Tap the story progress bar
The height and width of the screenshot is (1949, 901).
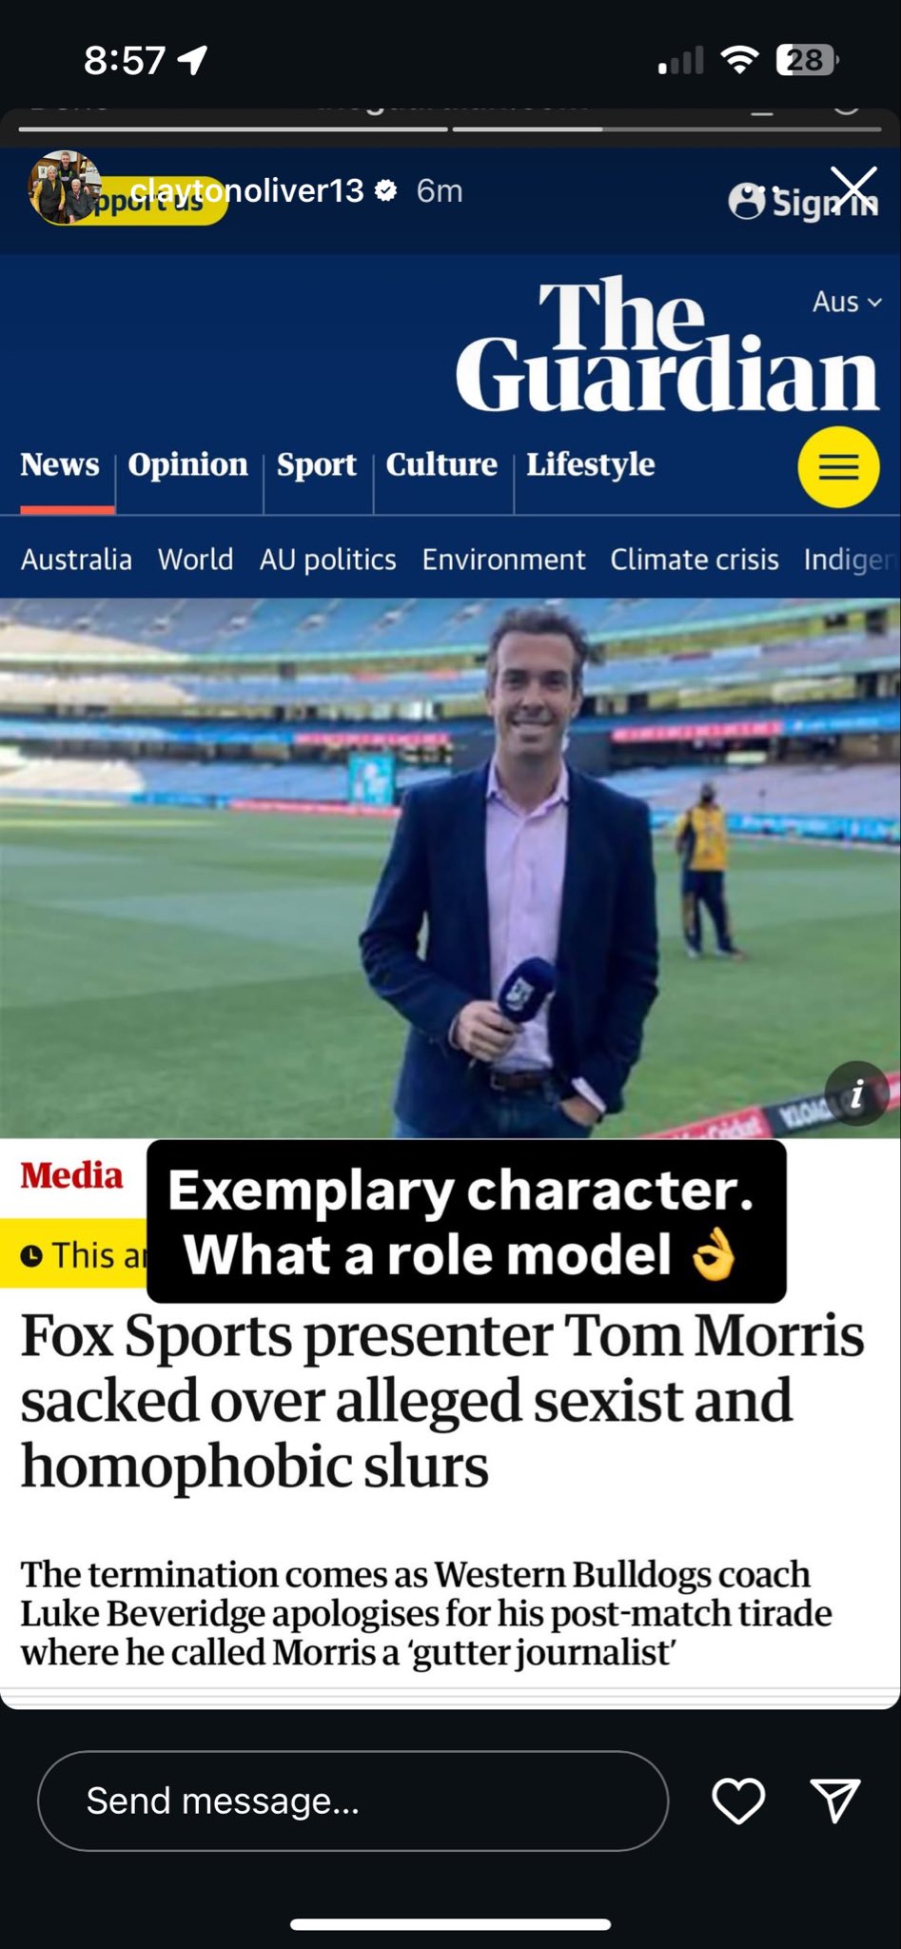pos(450,128)
